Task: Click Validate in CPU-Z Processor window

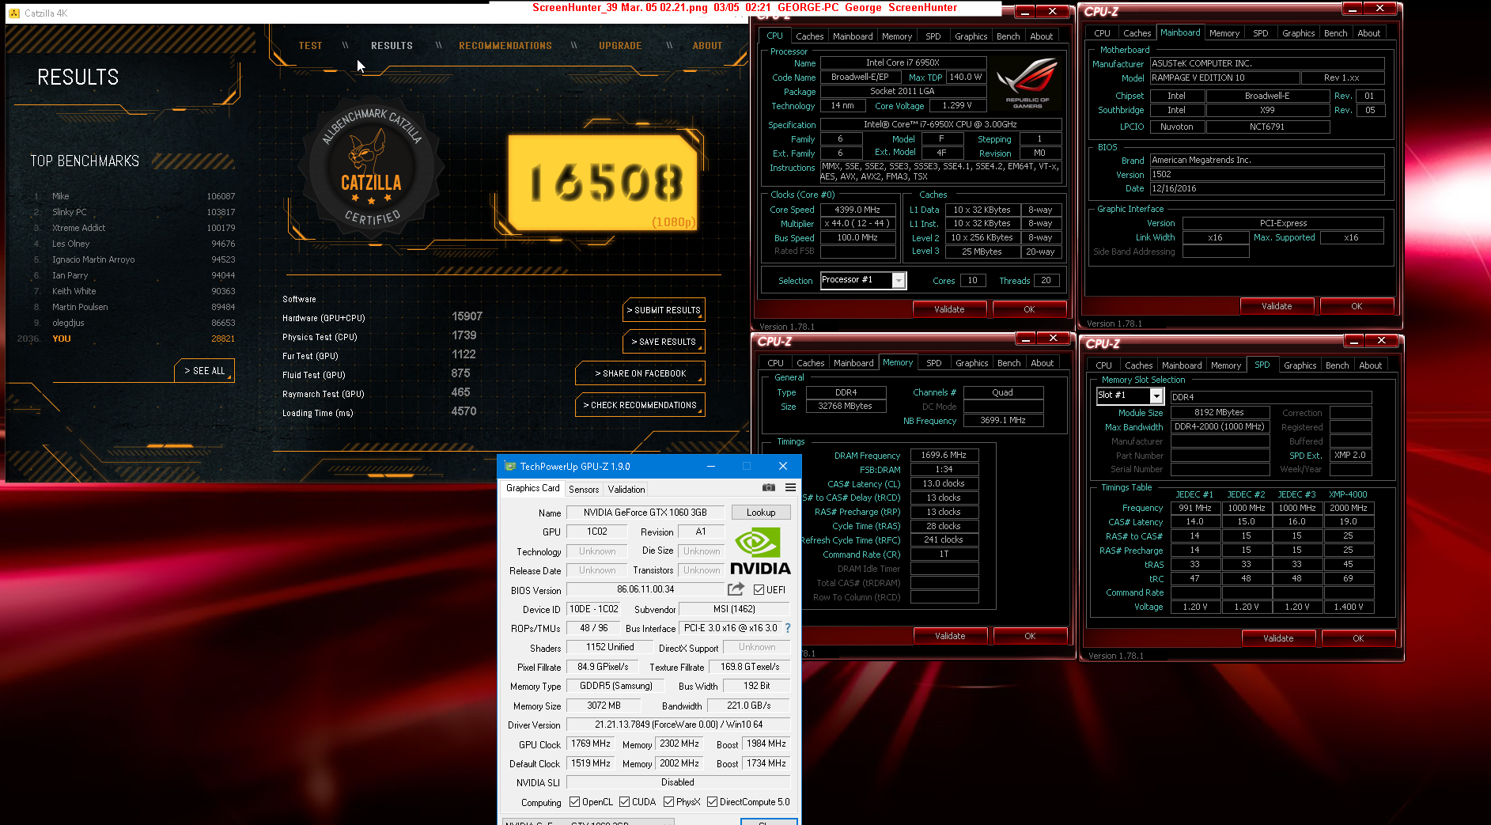Action: [949, 309]
